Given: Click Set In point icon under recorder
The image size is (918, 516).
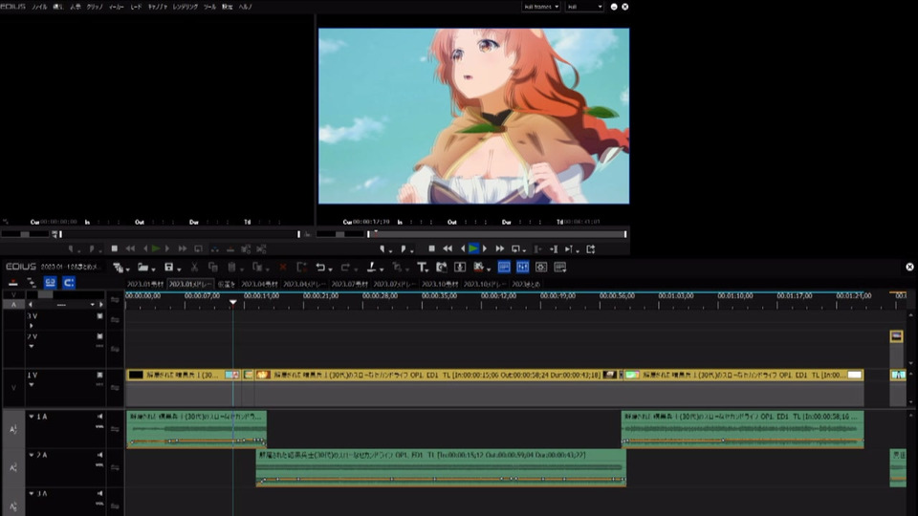Looking at the screenshot, I should [382, 249].
